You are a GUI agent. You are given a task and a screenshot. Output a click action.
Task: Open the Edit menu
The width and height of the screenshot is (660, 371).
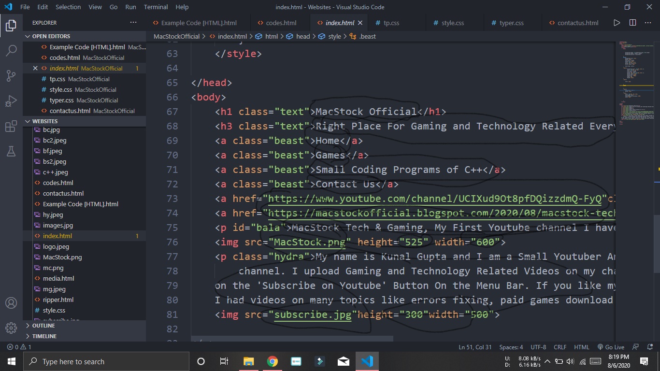tap(43, 7)
